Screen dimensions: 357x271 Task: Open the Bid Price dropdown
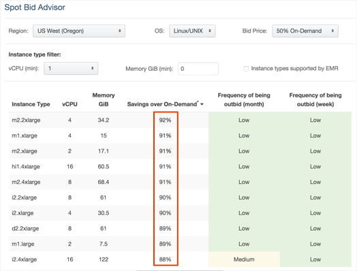[x=305, y=31]
